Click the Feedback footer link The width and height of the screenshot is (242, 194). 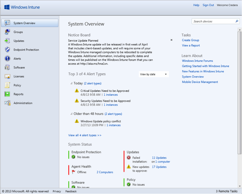tap(71, 191)
